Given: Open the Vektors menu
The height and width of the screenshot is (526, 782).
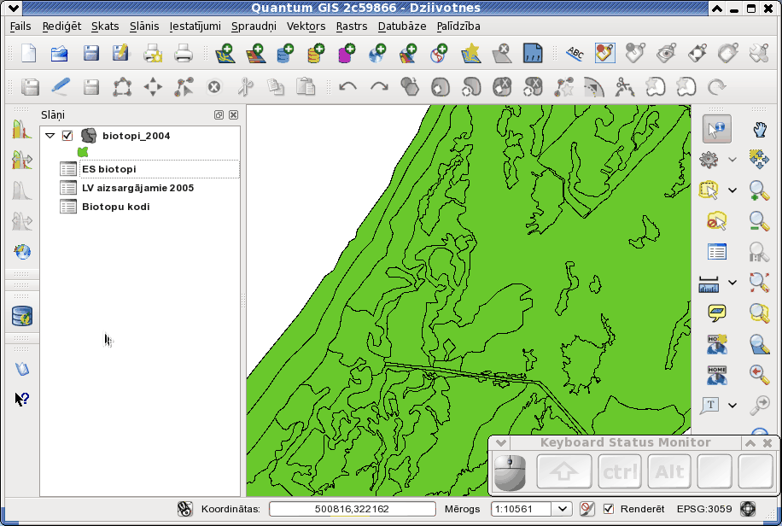Looking at the screenshot, I should click(306, 26).
